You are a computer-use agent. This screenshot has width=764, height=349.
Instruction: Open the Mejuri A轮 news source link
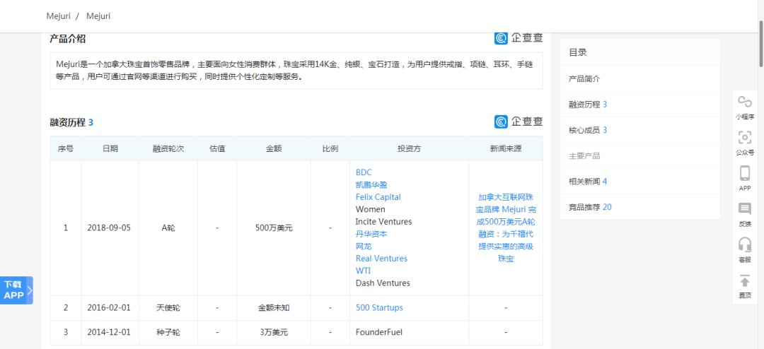click(506, 227)
